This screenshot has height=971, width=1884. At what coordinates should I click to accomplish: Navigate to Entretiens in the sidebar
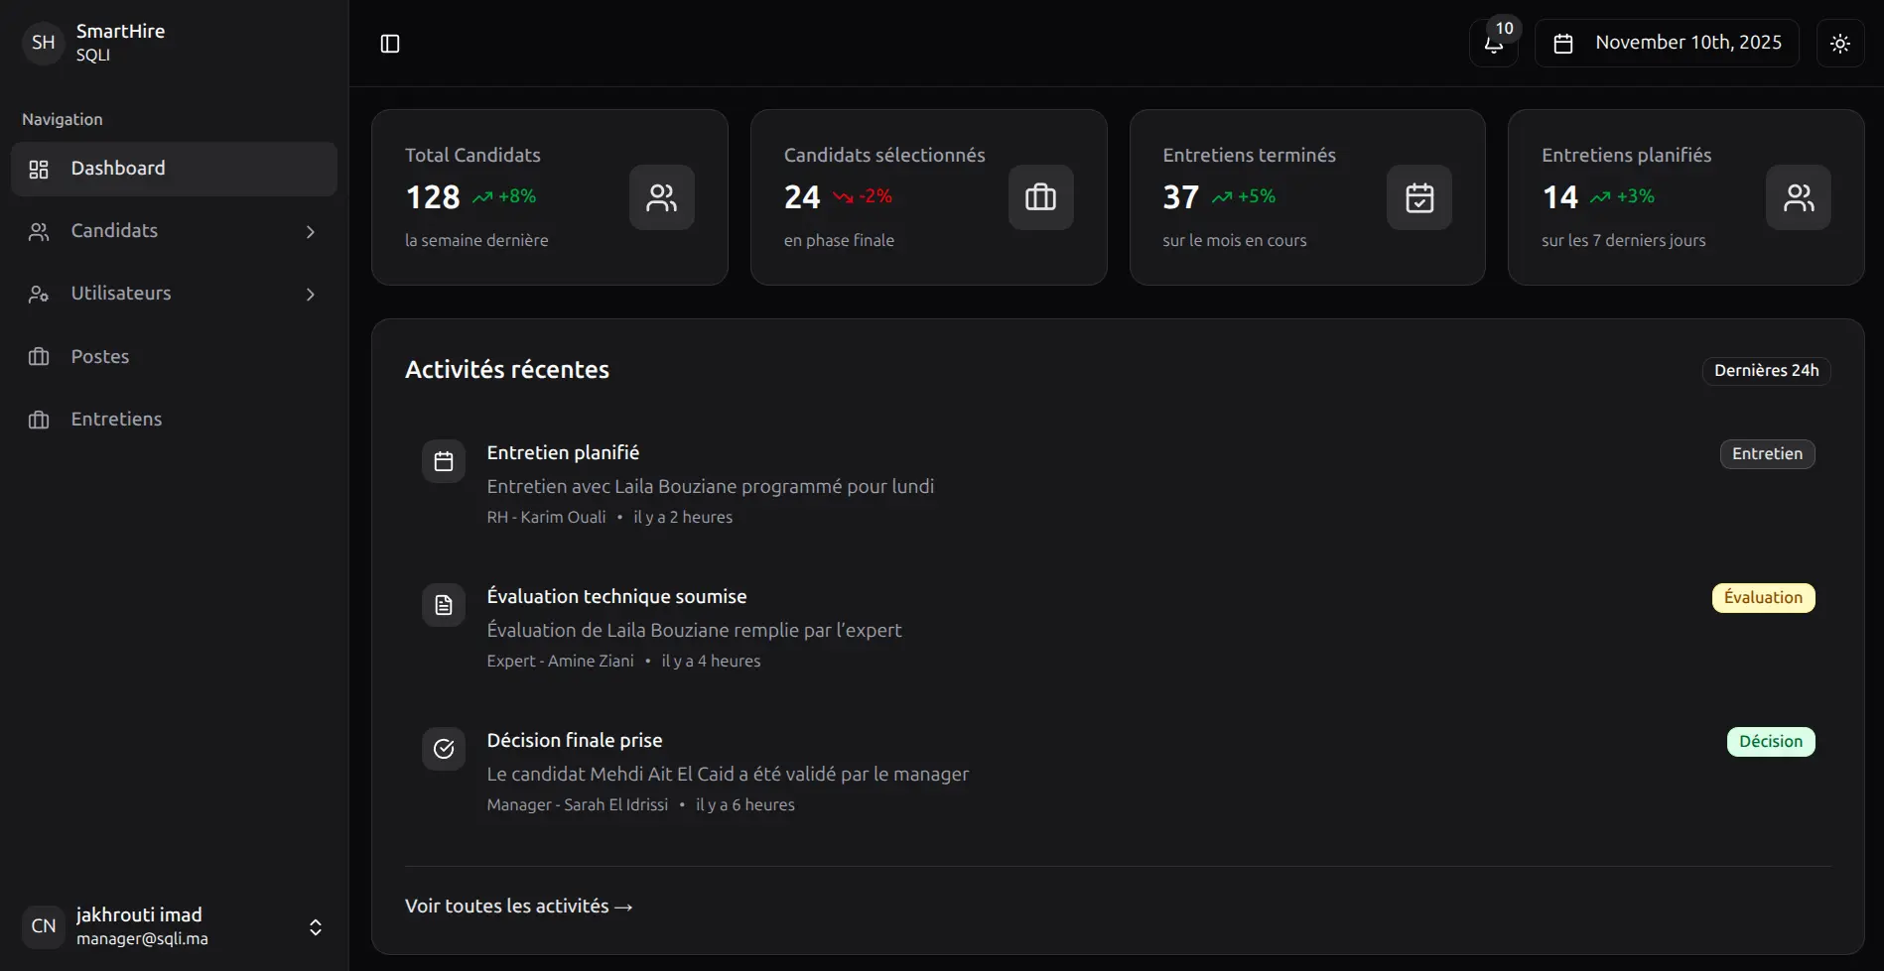pyautogui.click(x=116, y=420)
